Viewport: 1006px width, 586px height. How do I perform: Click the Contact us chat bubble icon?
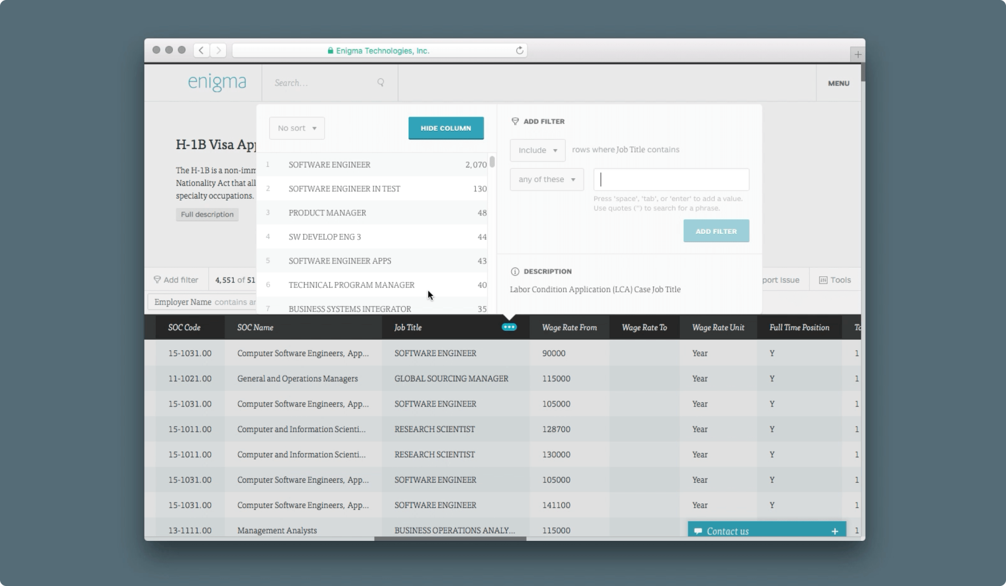(x=698, y=531)
